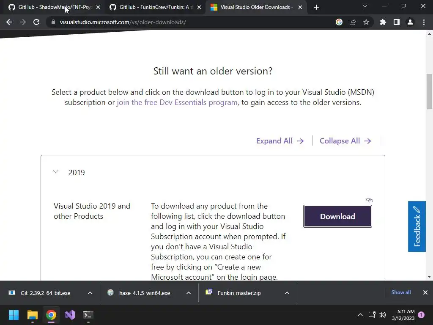The height and width of the screenshot is (325, 433).
Task: Click Show all downloads
Action: (x=401, y=292)
